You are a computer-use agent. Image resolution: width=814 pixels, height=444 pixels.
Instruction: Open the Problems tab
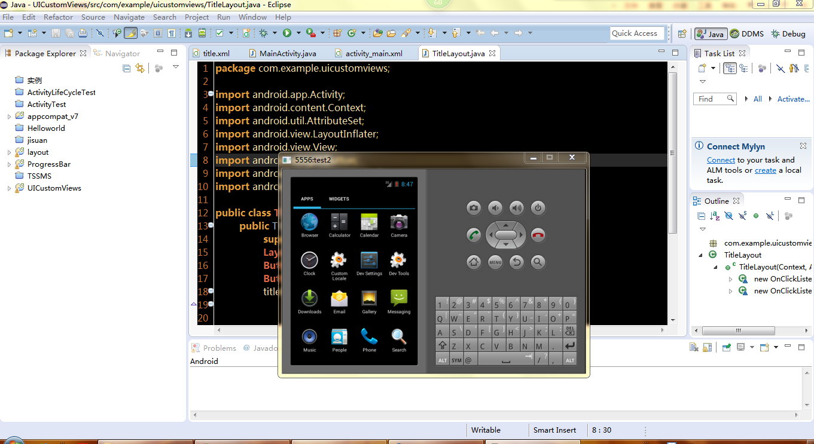214,348
